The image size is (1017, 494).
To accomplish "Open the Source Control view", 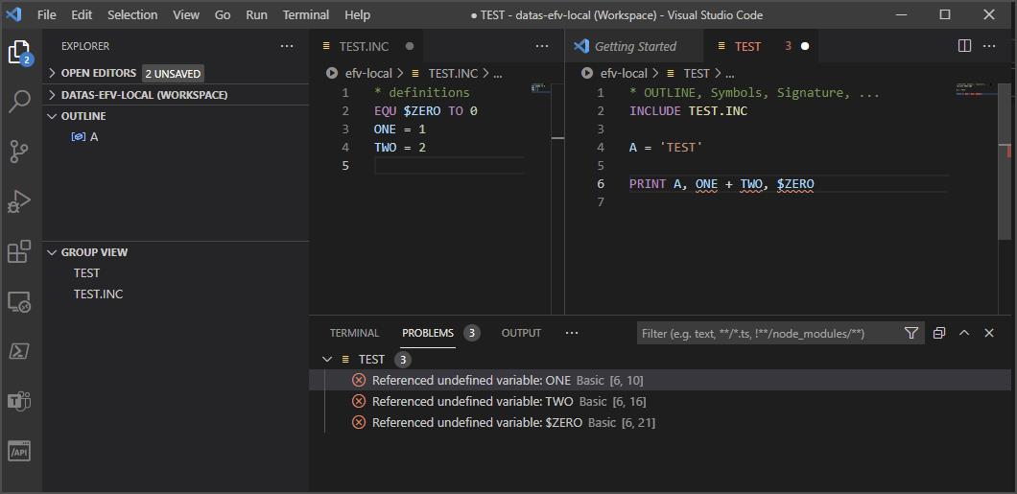I will 19,152.
